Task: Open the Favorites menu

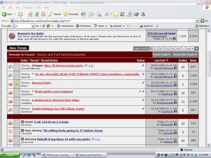Action: pyautogui.click(x=28, y=7)
